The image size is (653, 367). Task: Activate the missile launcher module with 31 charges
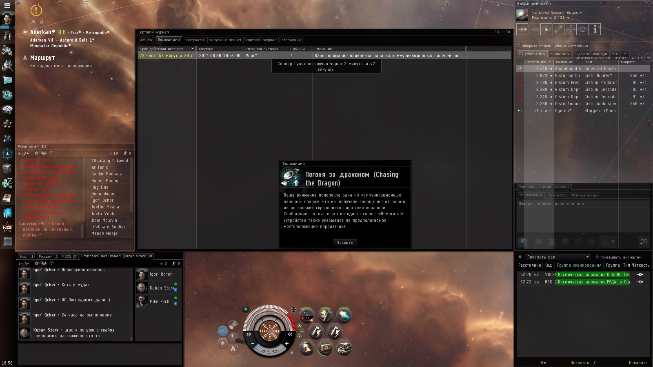[x=307, y=315]
